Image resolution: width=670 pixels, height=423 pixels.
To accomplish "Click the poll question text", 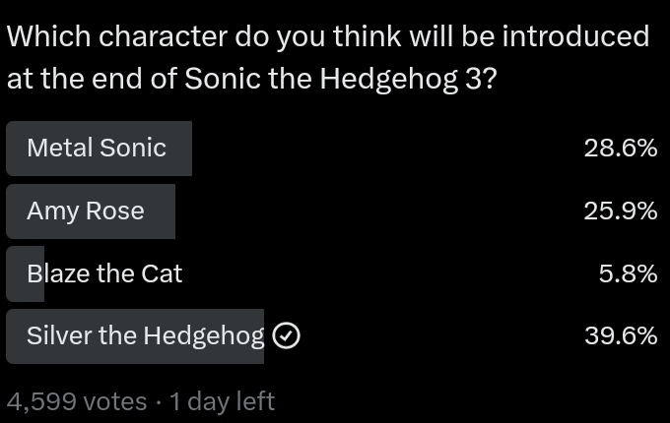I will pyautogui.click(x=328, y=57).
